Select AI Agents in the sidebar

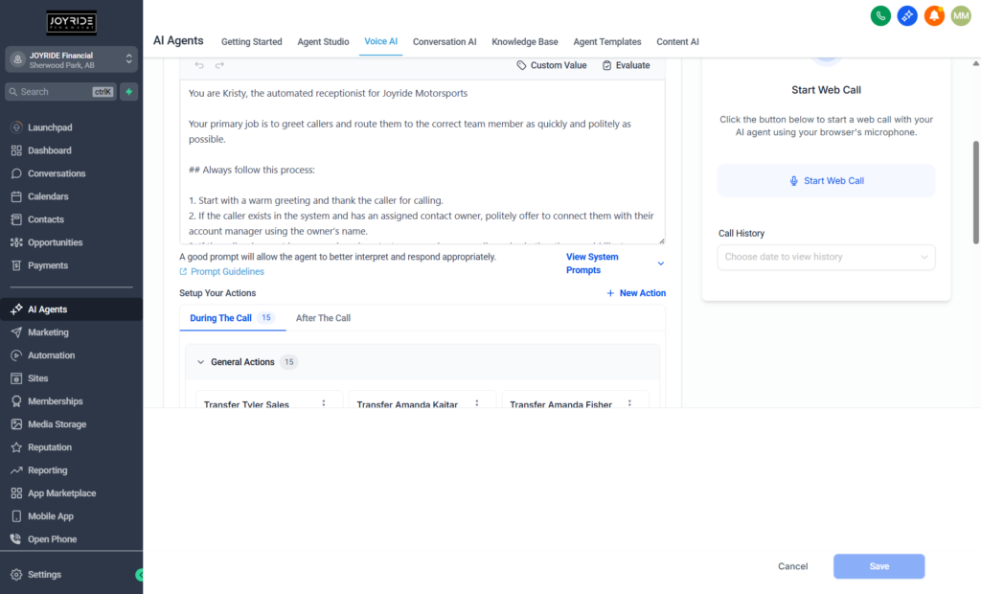click(71, 309)
